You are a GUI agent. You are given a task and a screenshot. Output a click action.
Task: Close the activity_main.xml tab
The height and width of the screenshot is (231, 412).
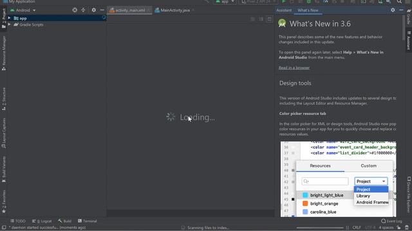[x=149, y=10]
